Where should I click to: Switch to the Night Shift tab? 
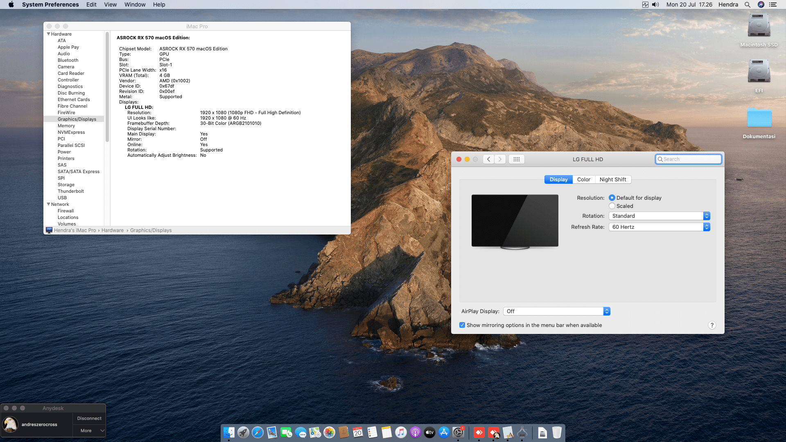613,179
